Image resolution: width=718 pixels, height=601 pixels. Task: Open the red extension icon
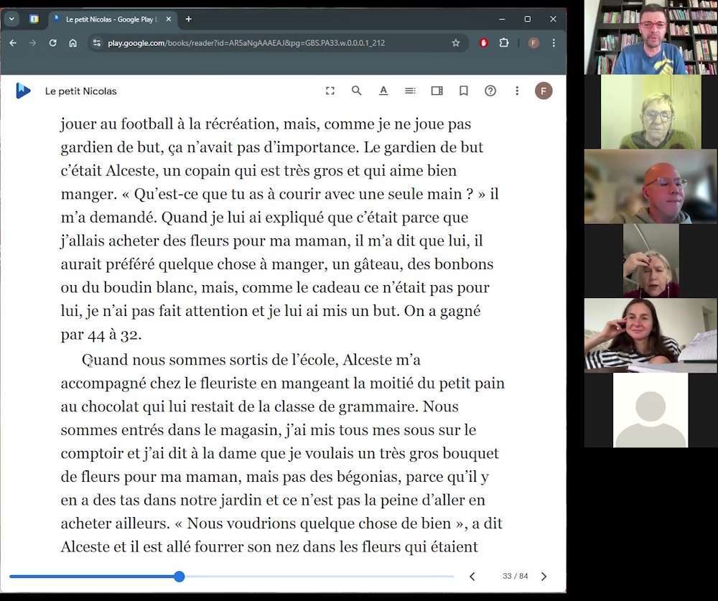pos(483,43)
